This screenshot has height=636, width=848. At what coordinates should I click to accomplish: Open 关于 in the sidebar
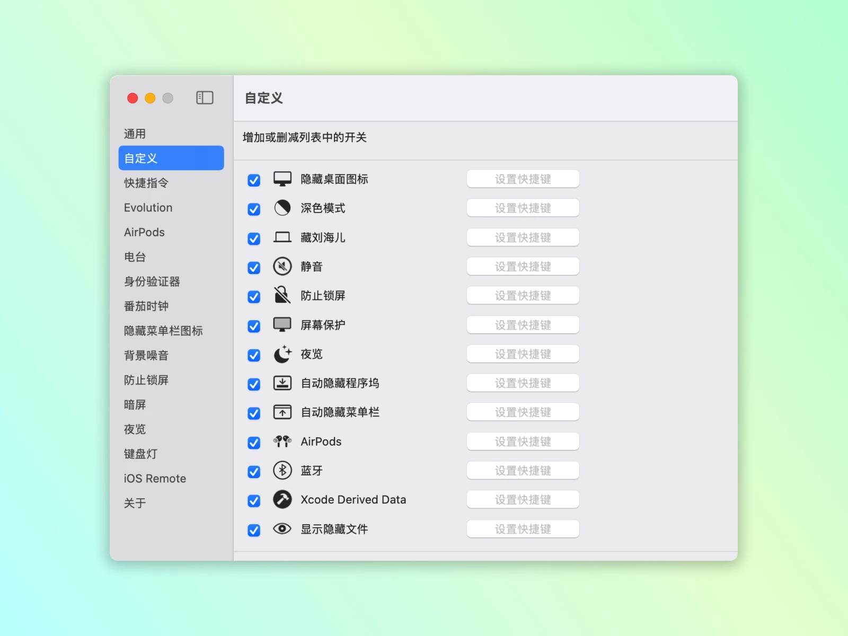click(171, 503)
